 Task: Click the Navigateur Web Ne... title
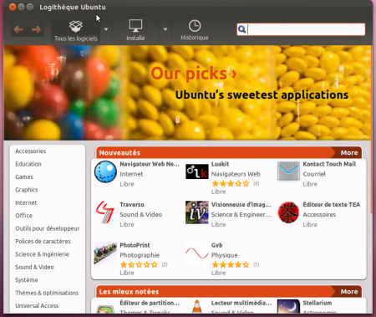pyautogui.click(x=150, y=164)
